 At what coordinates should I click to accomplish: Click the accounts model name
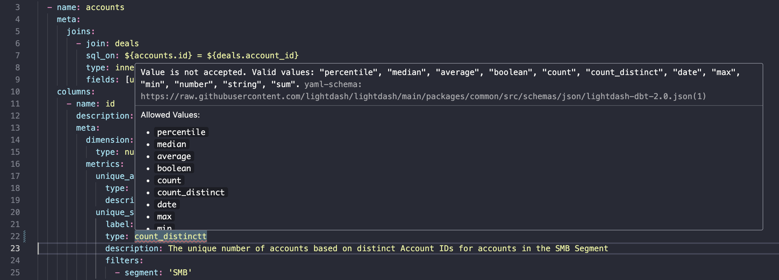tap(105, 7)
